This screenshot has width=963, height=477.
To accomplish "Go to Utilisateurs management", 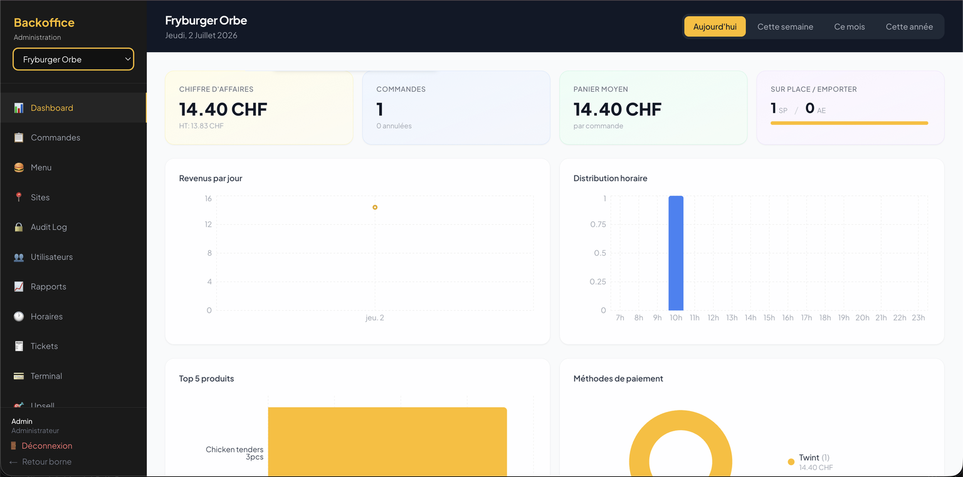I will pyautogui.click(x=73, y=257).
